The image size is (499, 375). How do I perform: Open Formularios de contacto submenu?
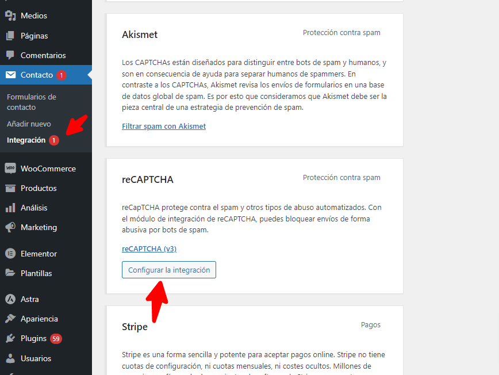tap(32, 102)
